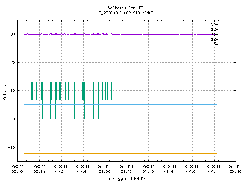
Task: Click the -12V legend label
Action: click(x=213, y=39)
